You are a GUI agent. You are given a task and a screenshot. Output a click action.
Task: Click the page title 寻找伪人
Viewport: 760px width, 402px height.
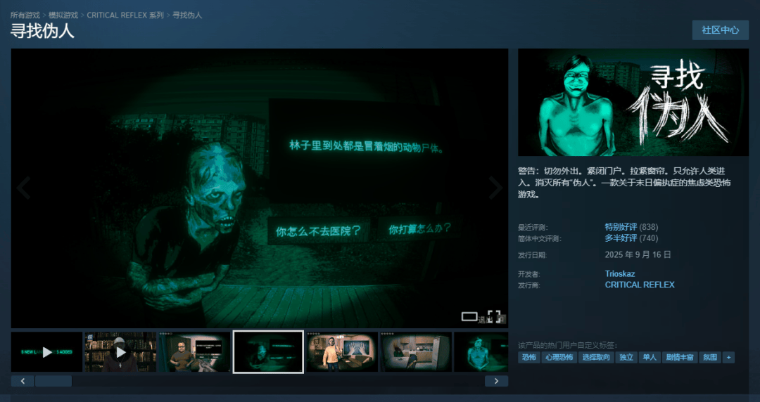[x=42, y=32]
